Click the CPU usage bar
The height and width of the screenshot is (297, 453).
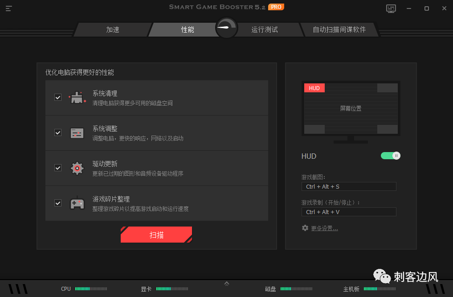tap(91, 289)
